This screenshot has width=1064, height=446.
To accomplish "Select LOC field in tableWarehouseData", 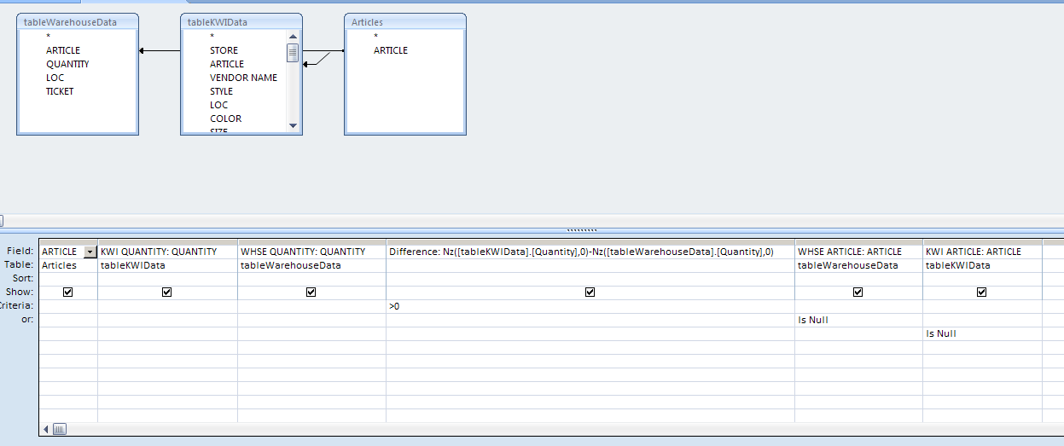I will [55, 78].
